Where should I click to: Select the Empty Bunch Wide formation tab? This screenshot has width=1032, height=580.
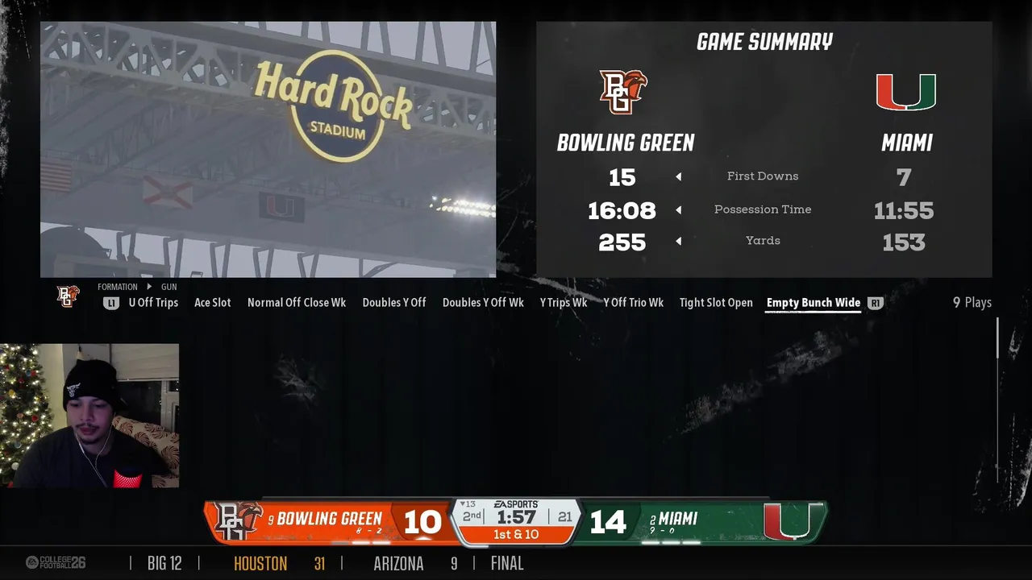coord(814,303)
